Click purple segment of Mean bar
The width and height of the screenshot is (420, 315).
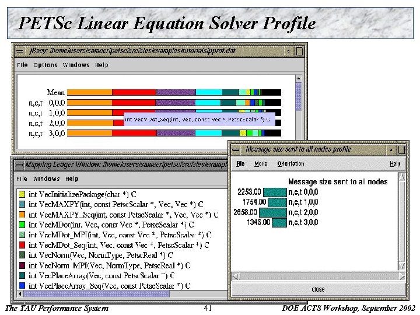[176, 92]
